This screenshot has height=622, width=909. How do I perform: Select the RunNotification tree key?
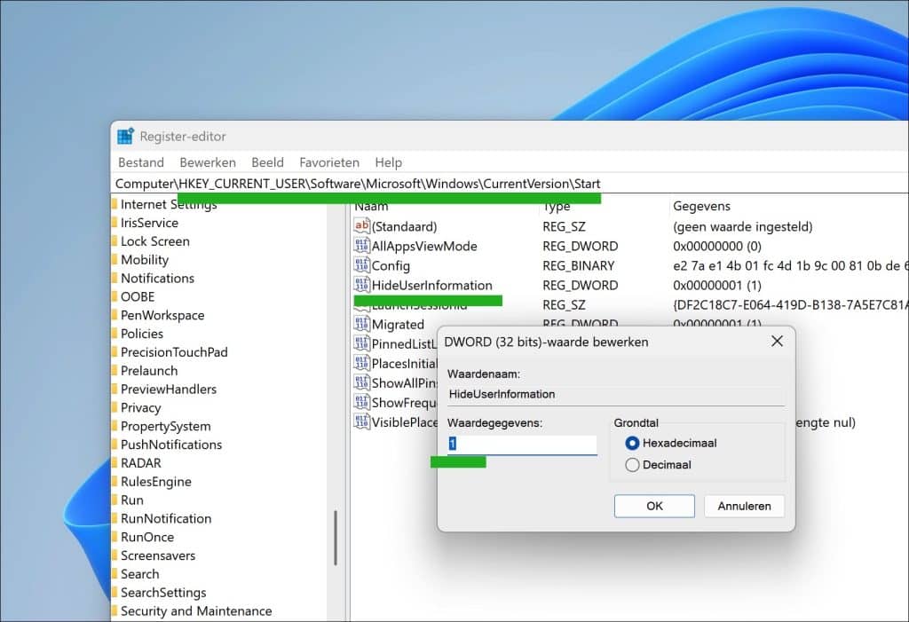tap(166, 518)
